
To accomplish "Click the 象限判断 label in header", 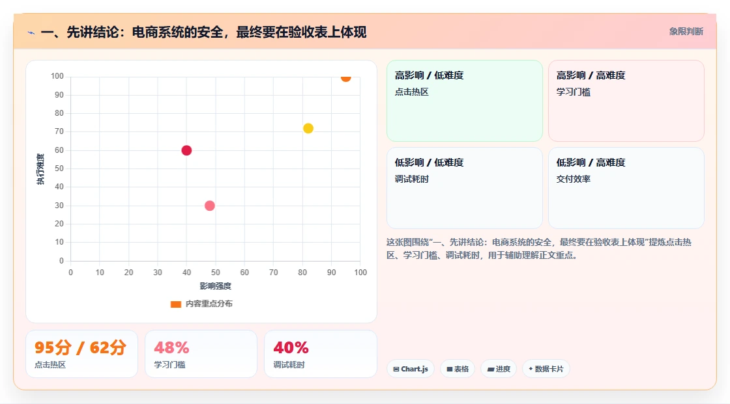I will pos(686,32).
